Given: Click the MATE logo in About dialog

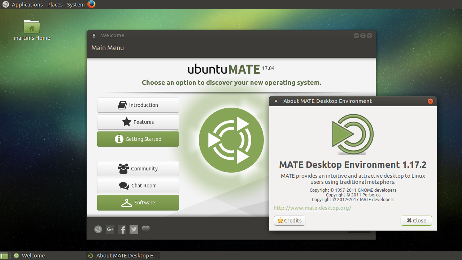Looking at the screenshot, I should click(353, 135).
